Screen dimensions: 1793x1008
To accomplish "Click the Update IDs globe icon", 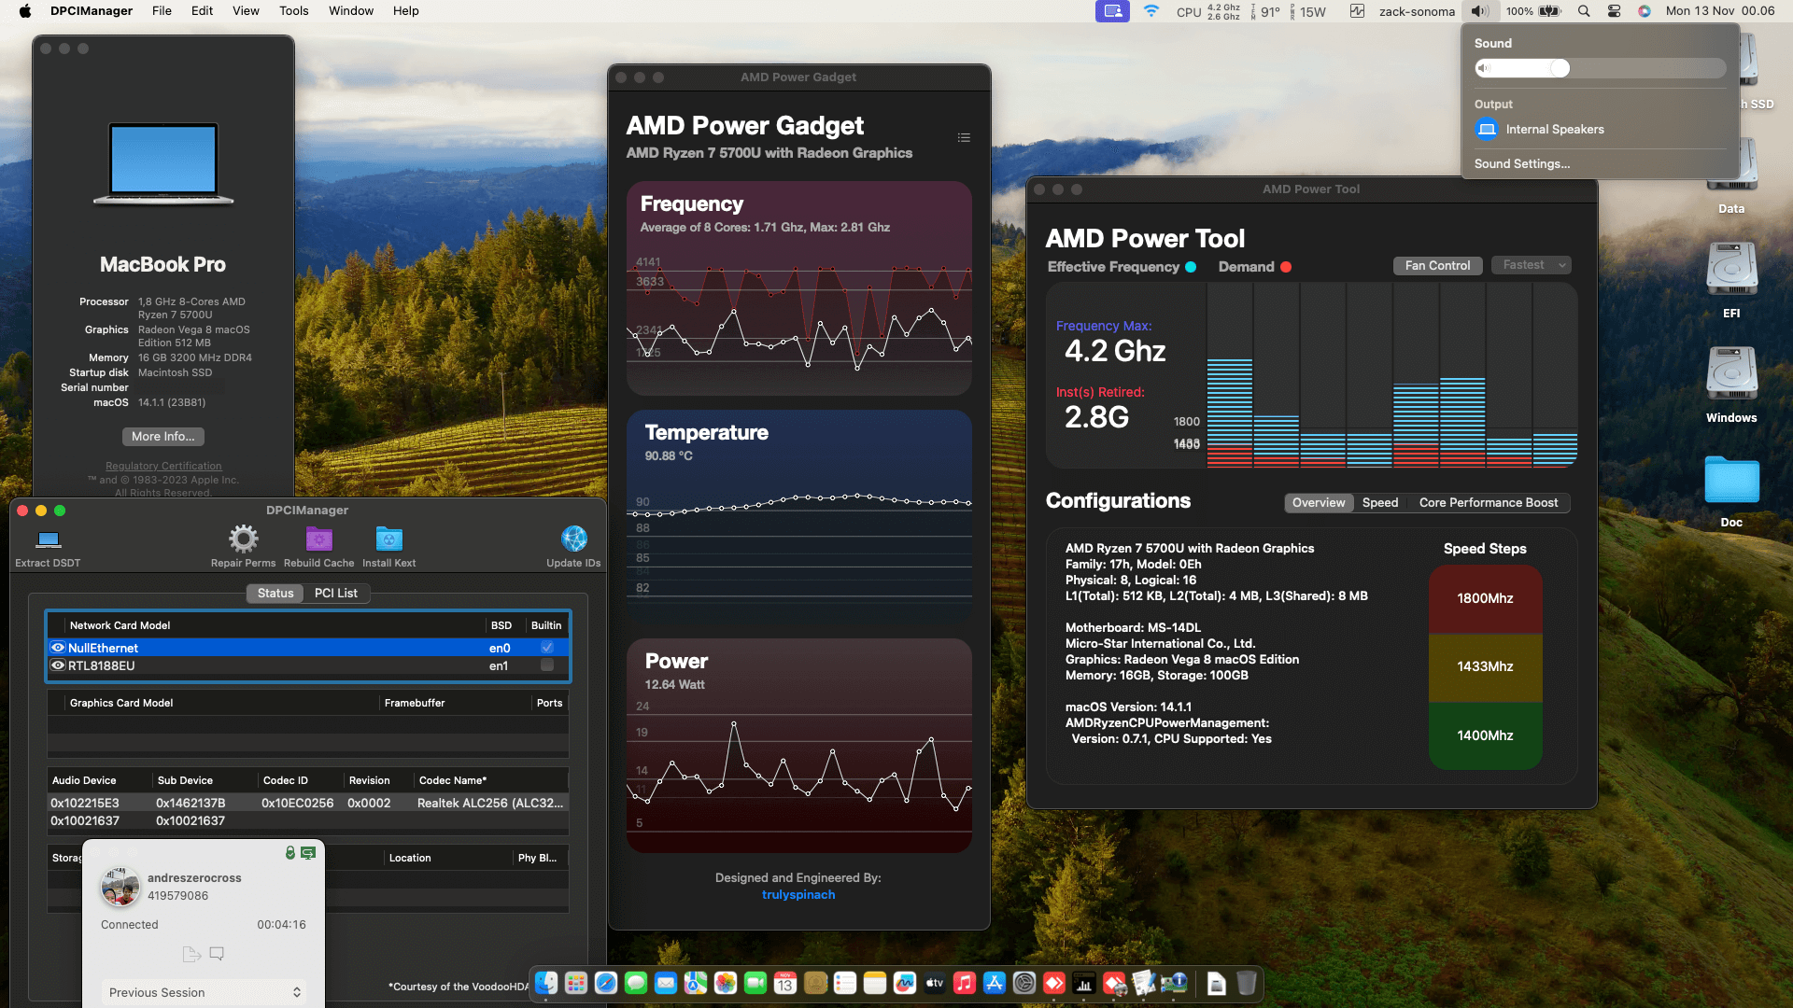I will (573, 539).
